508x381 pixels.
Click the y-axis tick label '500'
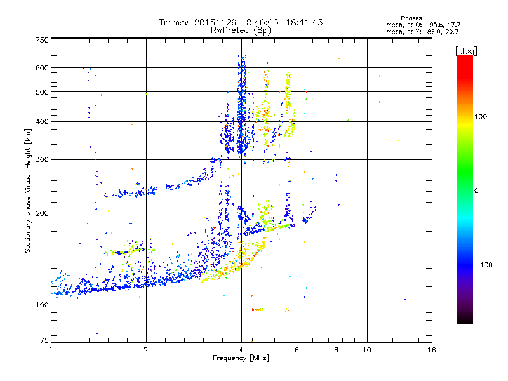click(42, 92)
